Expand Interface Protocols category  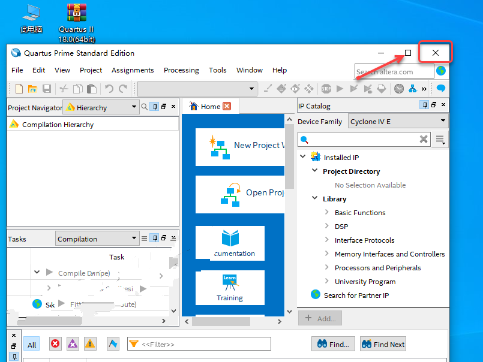point(327,240)
